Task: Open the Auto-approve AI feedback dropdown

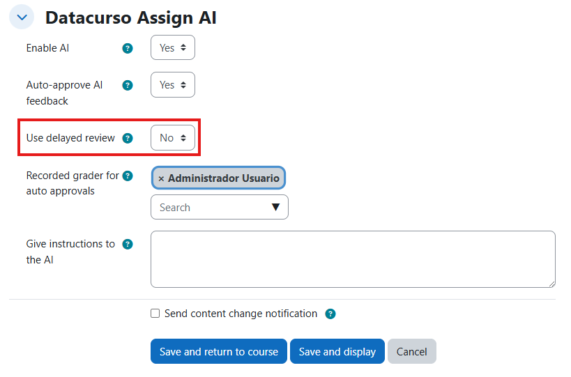Action: point(173,85)
